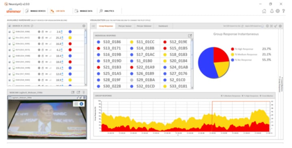Viewport: 292px width, 148px height.
Task: Toggle the Apply GSR baseline checkbox
Action: click(x=262, y=26)
